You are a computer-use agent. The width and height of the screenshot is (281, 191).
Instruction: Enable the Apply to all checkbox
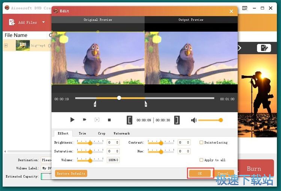(201, 160)
